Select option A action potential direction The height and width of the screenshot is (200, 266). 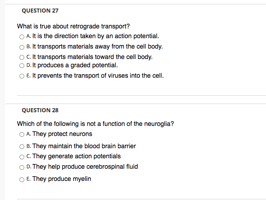click(22, 37)
